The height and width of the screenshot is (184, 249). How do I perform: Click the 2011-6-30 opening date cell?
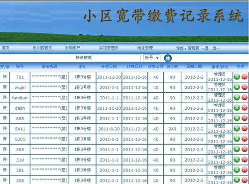[x=109, y=129]
